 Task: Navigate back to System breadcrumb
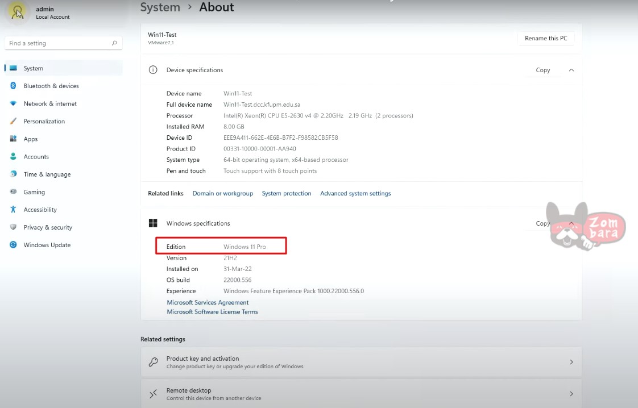[x=160, y=7]
